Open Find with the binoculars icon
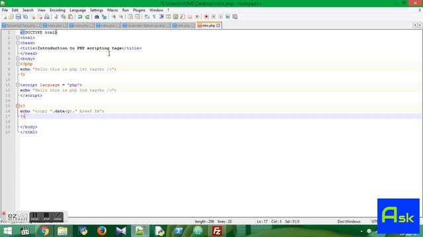The height and width of the screenshot is (237, 423). coord(96,17)
